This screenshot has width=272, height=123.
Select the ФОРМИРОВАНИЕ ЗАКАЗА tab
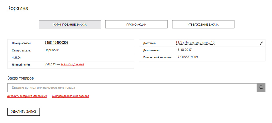click(x=70, y=25)
